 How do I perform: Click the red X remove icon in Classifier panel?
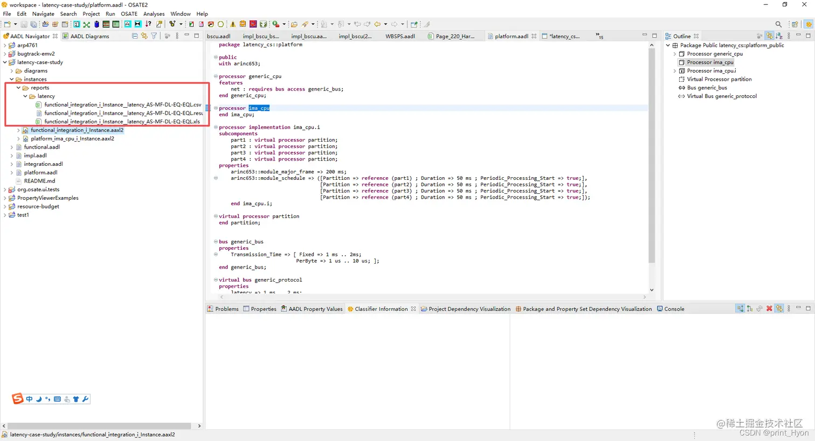coord(769,309)
